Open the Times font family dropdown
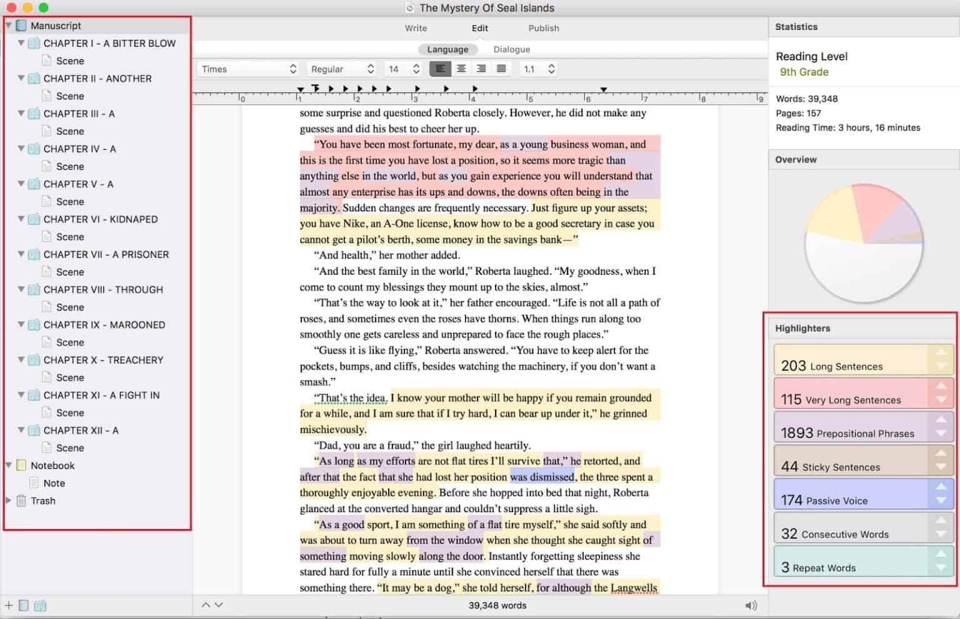The image size is (960, 619). click(x=247, y=69)
